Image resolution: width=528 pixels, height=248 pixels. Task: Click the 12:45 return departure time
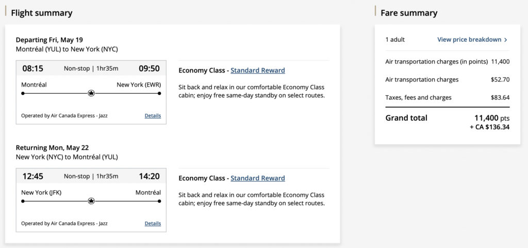click(x=32, y=176)
